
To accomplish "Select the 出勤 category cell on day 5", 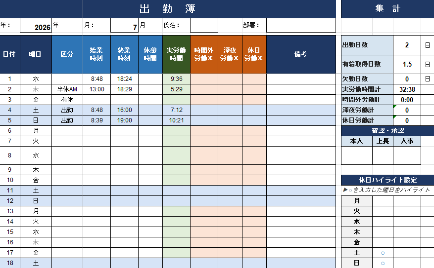I will [x=67, y=120].
